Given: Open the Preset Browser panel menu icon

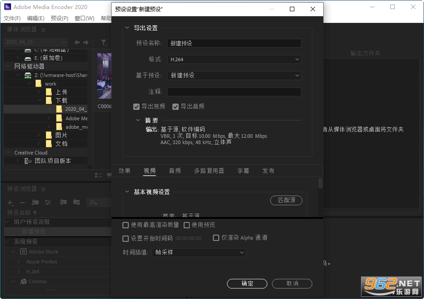Looking at the screenshot, I should [x=43, y=189].
